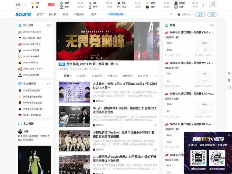Screen dimensions: 232x174
Task: Switch to the 其他赛区 tab
Action: (128, 76)
